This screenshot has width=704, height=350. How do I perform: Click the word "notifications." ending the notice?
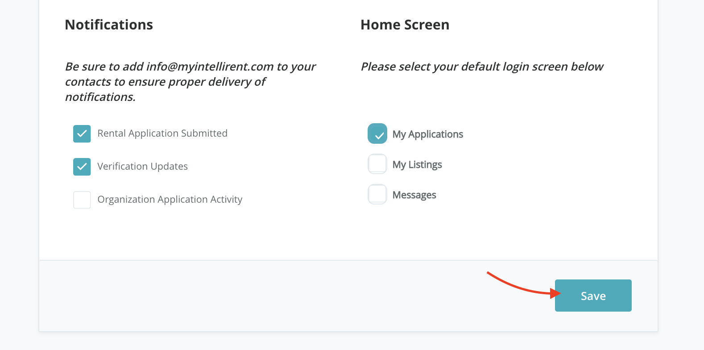pos(100,97)
